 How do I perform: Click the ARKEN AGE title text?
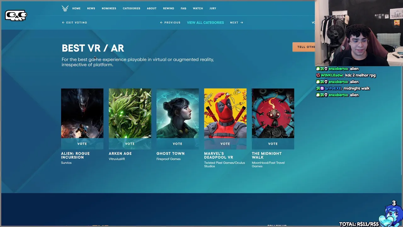(x=120, y=154)
